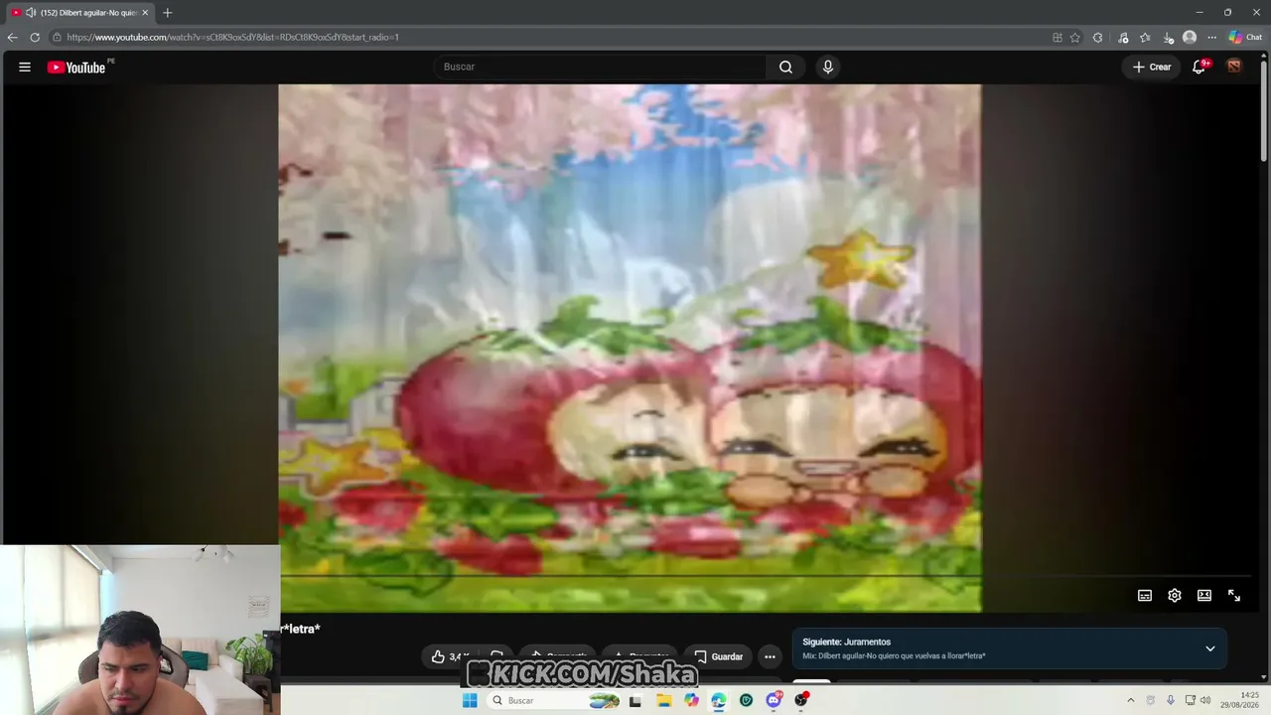The height and width of the screenshot is (715, 1271).
Task: View site information lock icon
Action: 57,38
